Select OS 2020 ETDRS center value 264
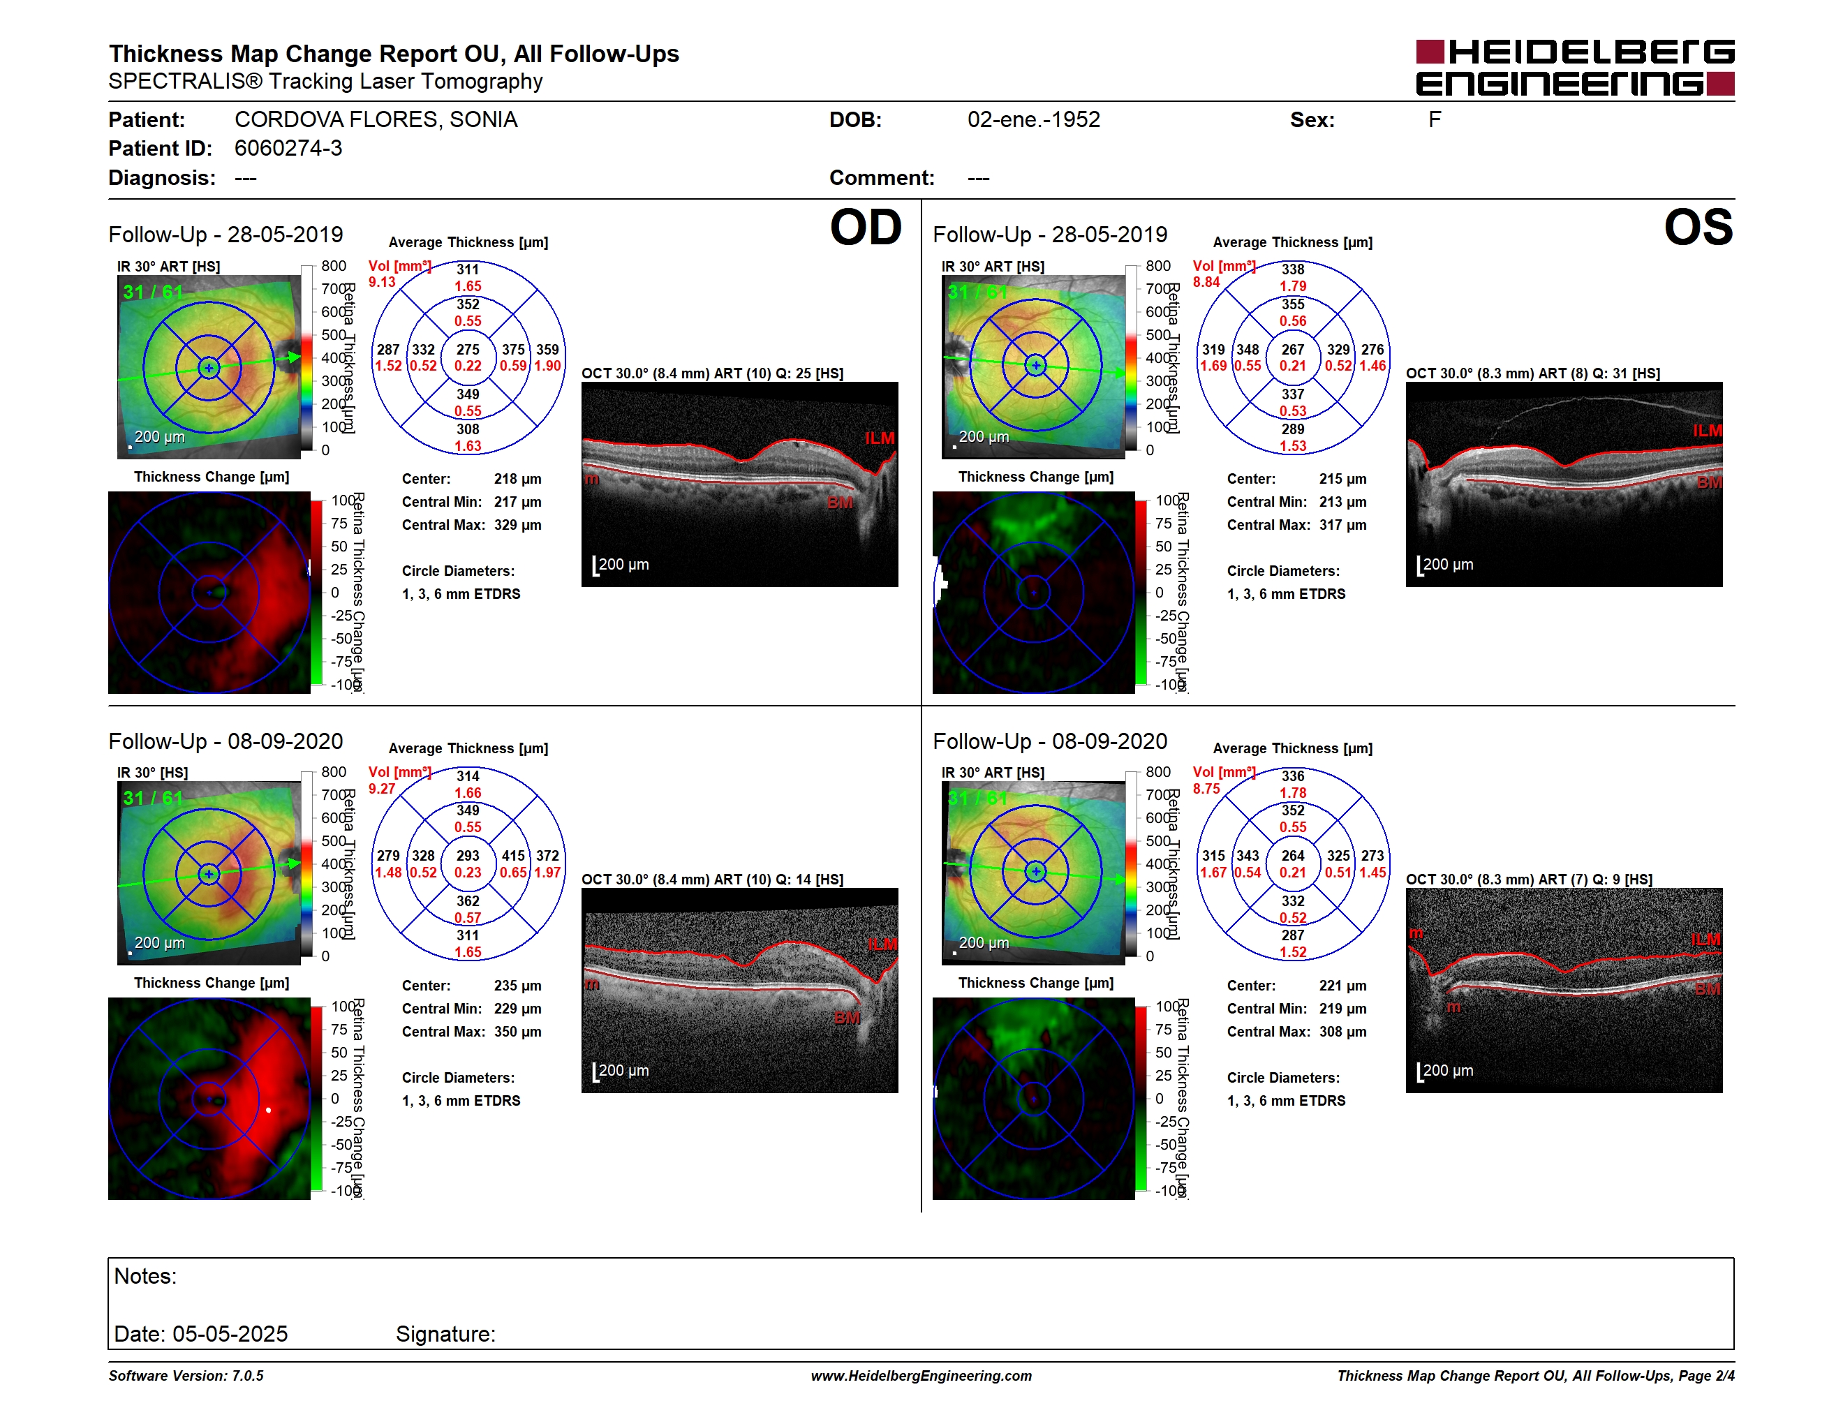This screenshot has height=1424, width=1843. (1293, 855)
